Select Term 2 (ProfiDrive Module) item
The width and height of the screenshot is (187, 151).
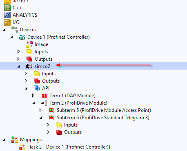pos(78,103)
